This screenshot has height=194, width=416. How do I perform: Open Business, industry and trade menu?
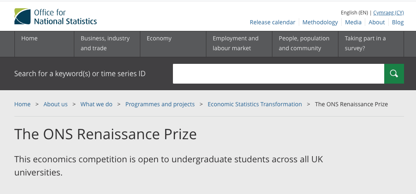click(x=105, y=43)
